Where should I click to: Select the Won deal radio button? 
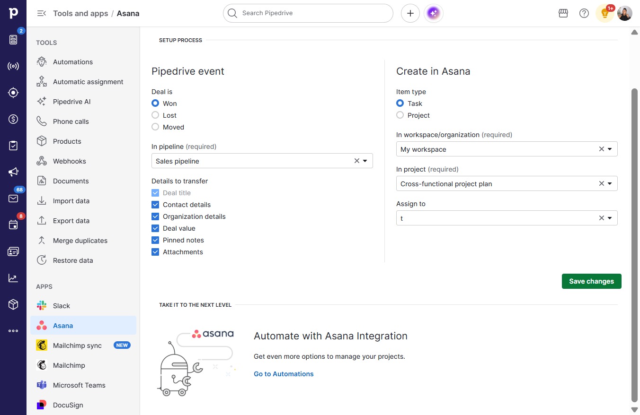point(155,103)
